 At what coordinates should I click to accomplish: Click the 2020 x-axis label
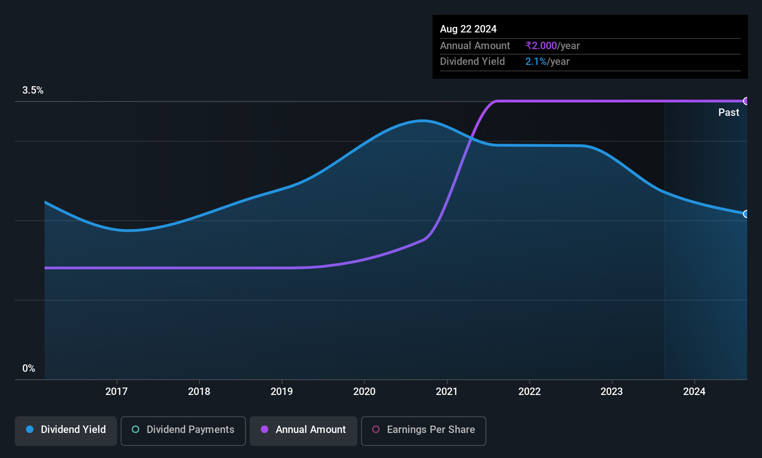(364, 392)
